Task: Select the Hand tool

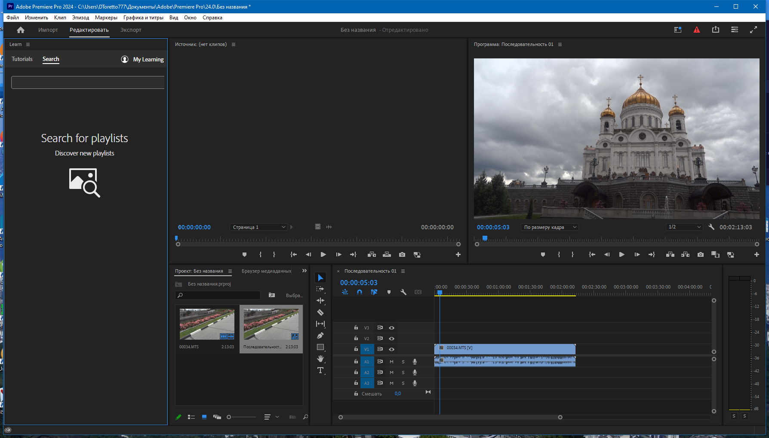Action: pos(320,359)
